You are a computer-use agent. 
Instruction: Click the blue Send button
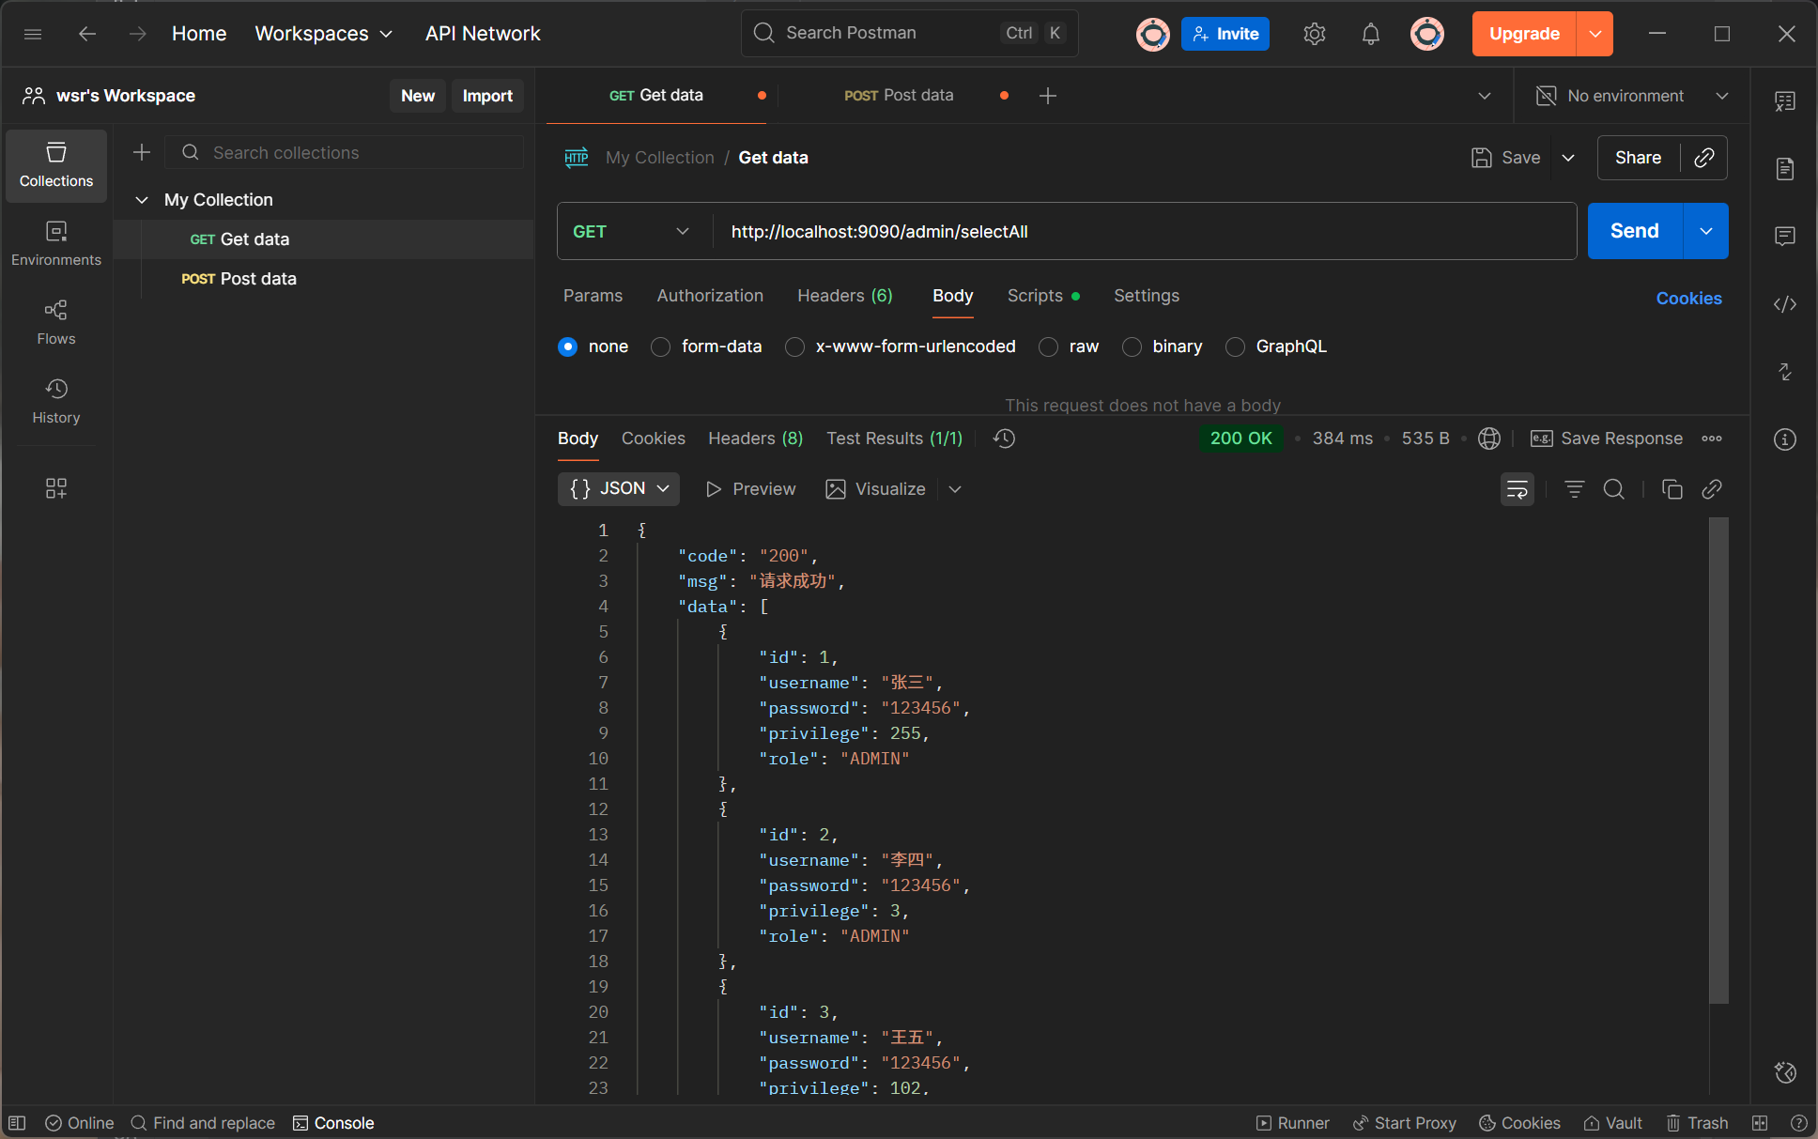click(x=1635, y=231)
